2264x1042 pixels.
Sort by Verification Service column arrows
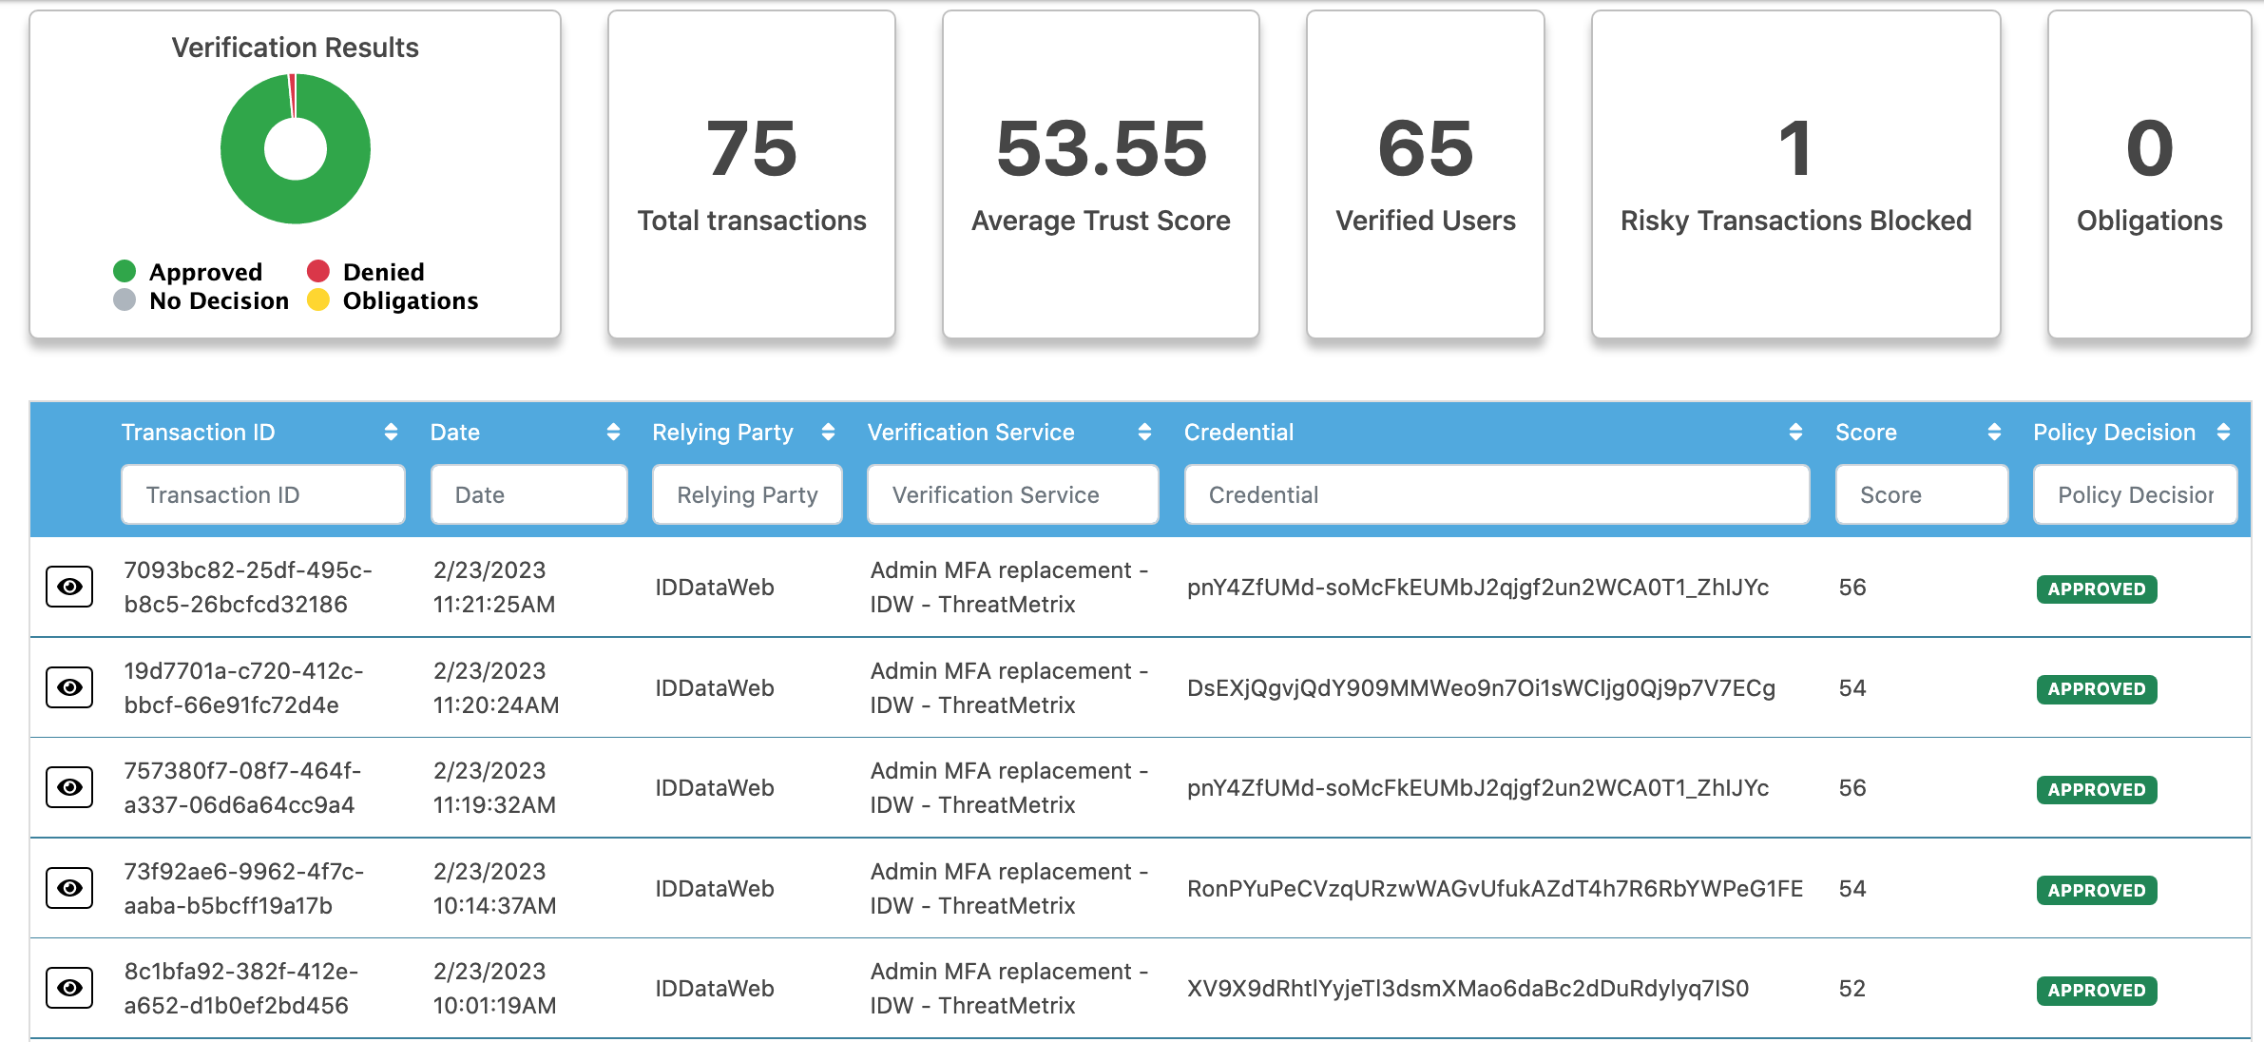point(1144,433)
